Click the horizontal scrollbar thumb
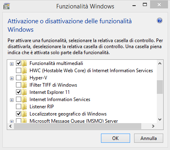The height and width of the screenshot is (150, 170). (77, 126)
